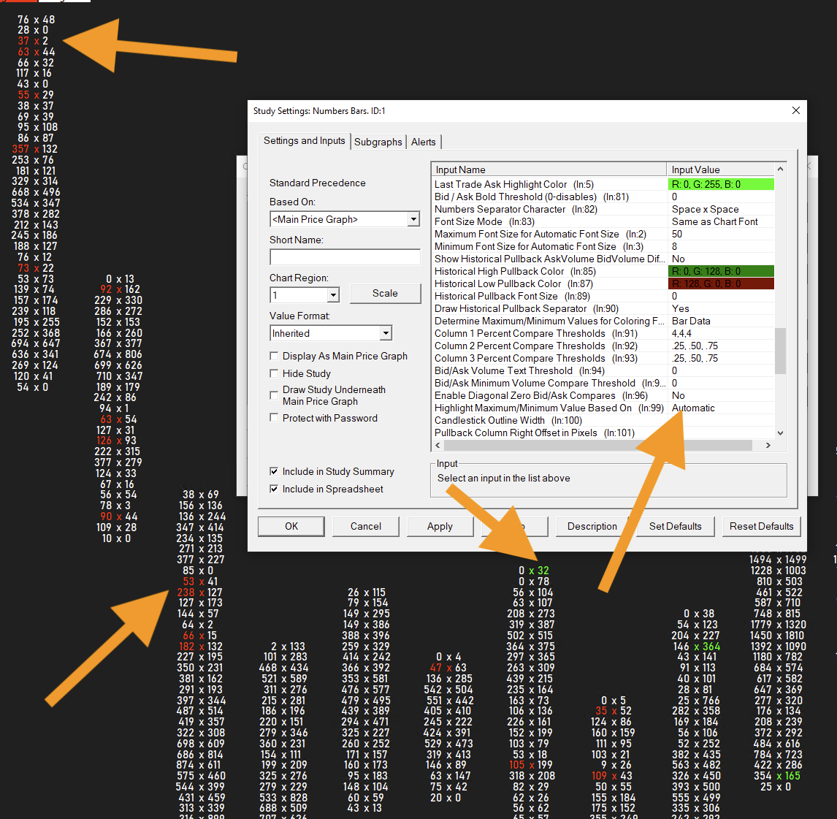Open the Value Format dropdown
The image size is (837, 819).
(x=386, y=333)
